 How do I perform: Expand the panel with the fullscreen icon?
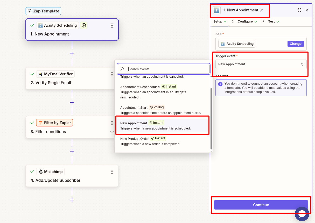click(299, 10)
